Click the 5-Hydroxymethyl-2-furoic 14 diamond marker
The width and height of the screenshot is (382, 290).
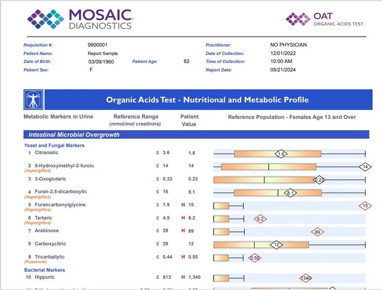coord(365,167)
